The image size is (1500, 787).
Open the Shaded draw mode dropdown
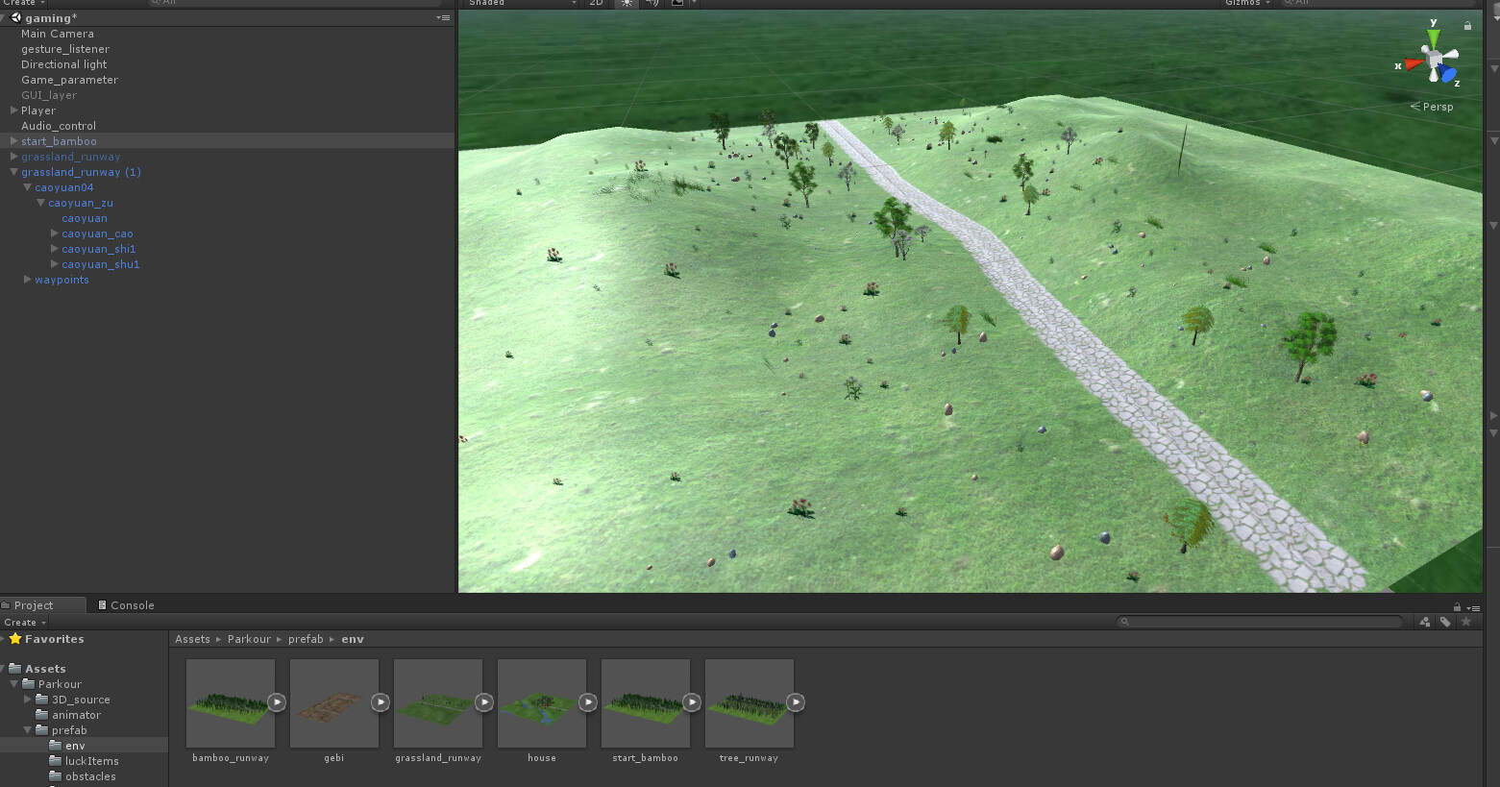(509, 4)
